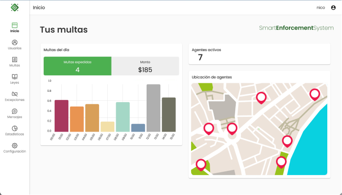Click the dark olive bar at 14:00
The width and height of the screenshot is (342, 195).
pyautogui.click(x=169, y=115)
